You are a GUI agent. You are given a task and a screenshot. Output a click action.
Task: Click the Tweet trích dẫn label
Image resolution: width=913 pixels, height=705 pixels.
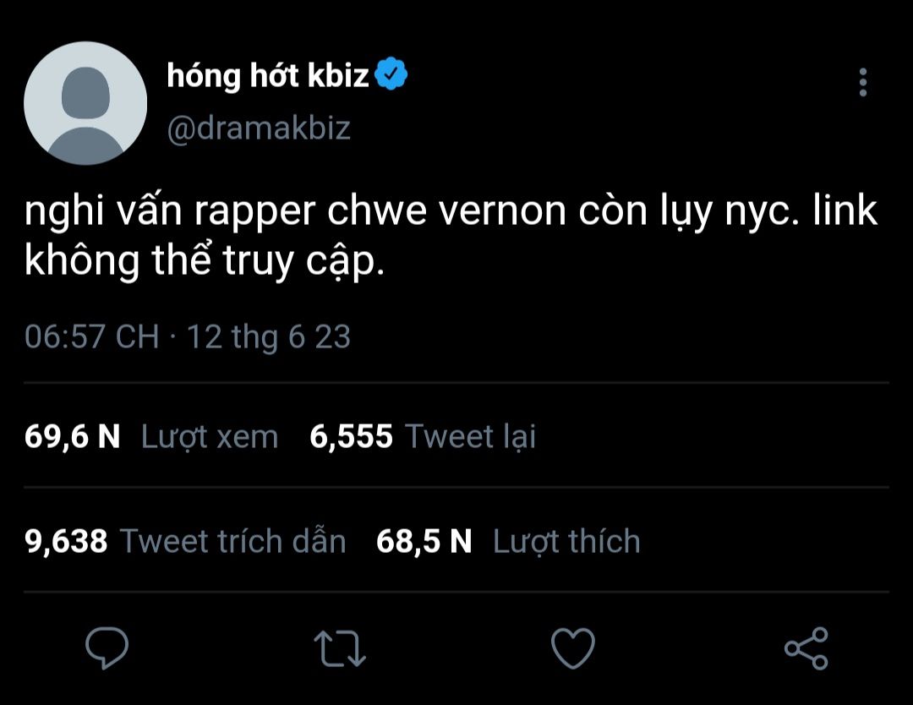point(232,541)
